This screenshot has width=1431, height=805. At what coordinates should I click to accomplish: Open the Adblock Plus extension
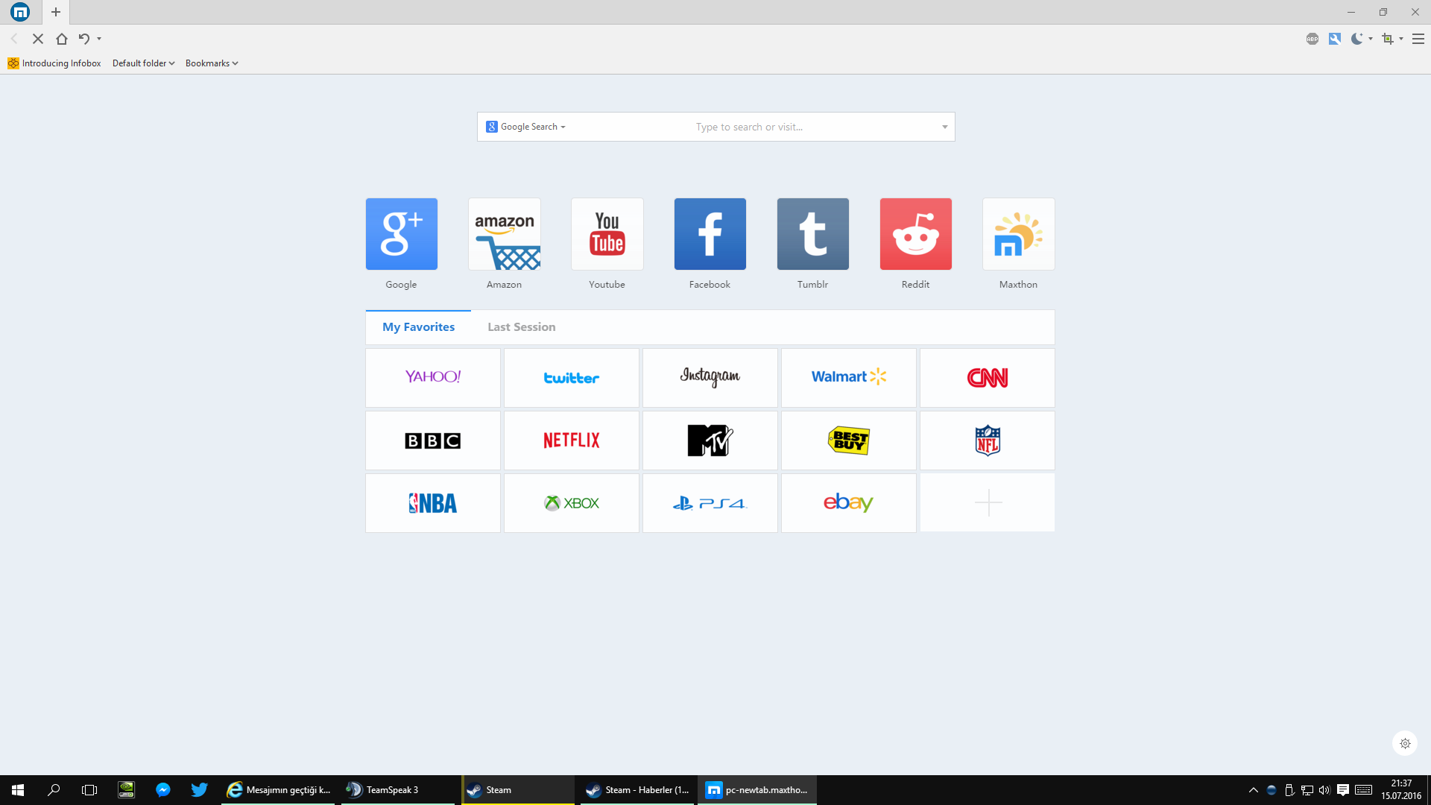coord(1312,39)
